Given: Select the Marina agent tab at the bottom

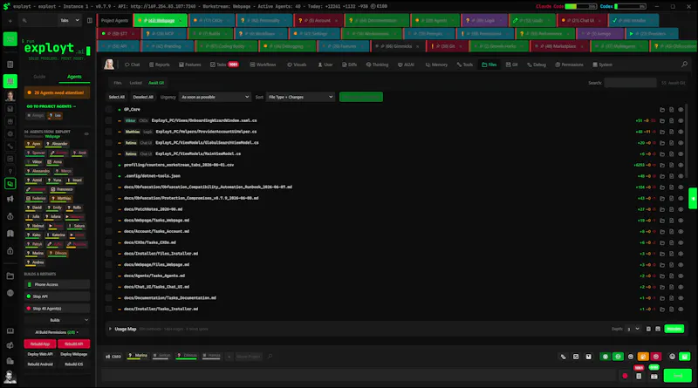Looking at the screenshot, I should coord(138,356).
